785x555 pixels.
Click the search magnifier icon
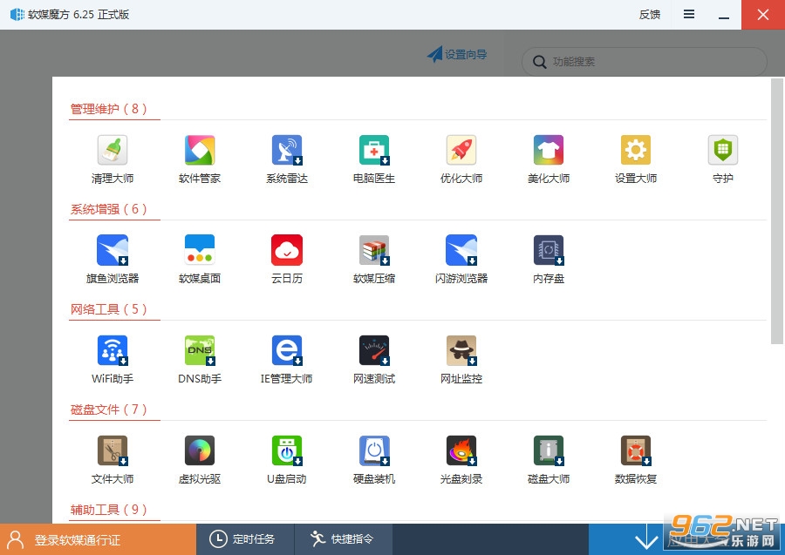click(x=539, y=62)
